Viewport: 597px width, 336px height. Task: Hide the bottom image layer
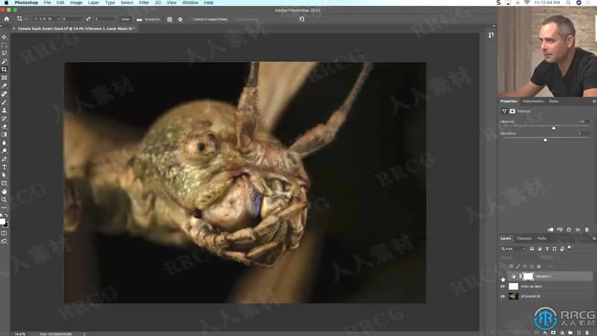[x=502, y=296]
